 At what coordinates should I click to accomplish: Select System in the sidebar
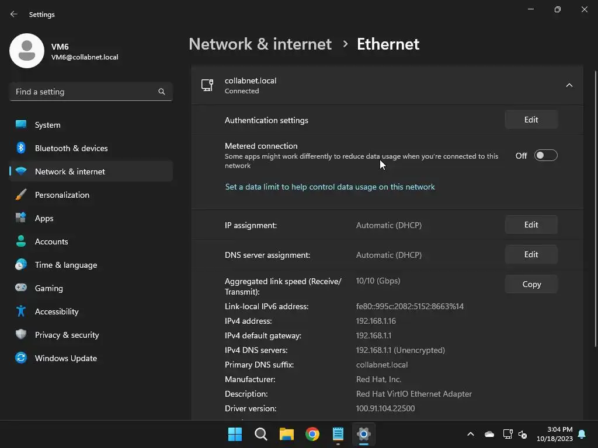click(48, 125)
